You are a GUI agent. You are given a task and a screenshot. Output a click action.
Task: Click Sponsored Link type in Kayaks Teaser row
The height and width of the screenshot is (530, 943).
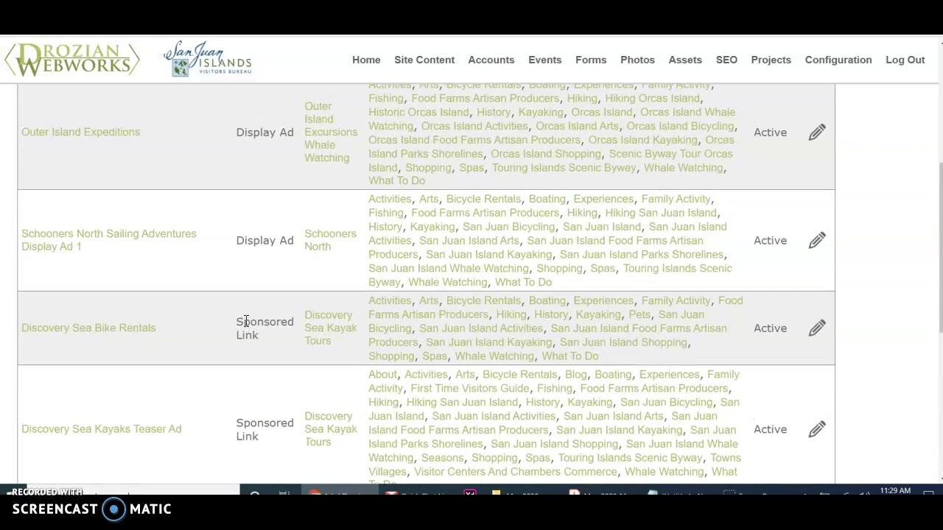click(264, 430)
